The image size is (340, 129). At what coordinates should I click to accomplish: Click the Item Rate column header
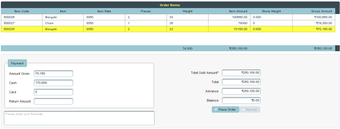click(104, 11)
